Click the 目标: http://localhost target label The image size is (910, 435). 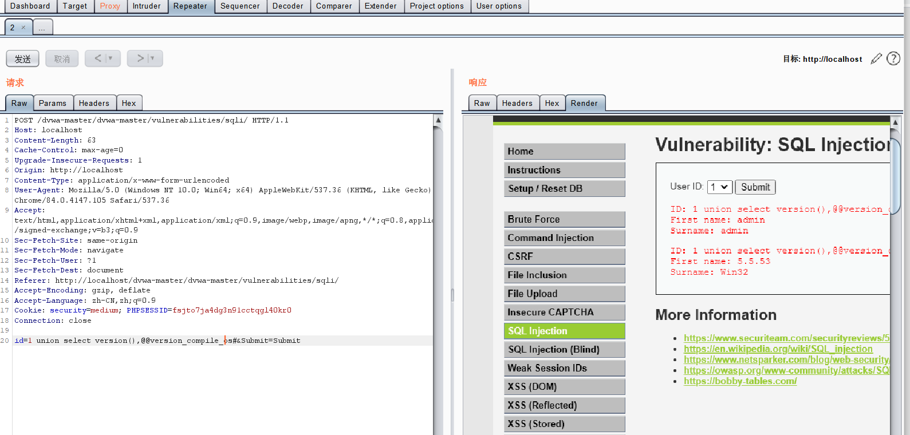point(822,59)
